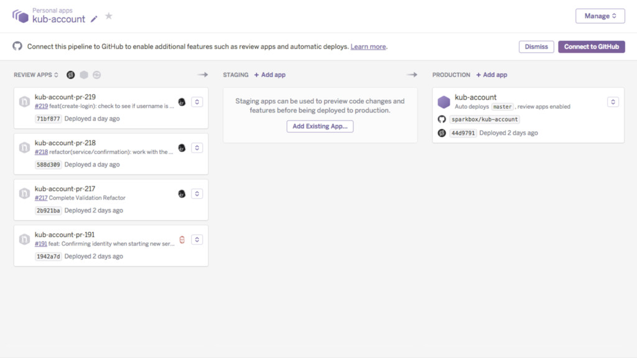
Task: Dismiss the GitHub connection banner
Action: (536, 47)
